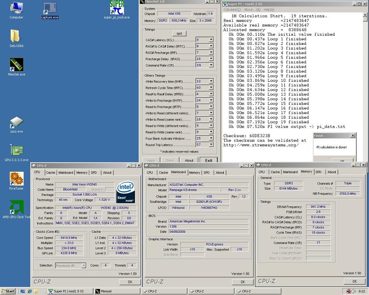The width and height of the screenshot is (369, 295).
Task: Click the spd button in MemSet
Action: [179, 33]
